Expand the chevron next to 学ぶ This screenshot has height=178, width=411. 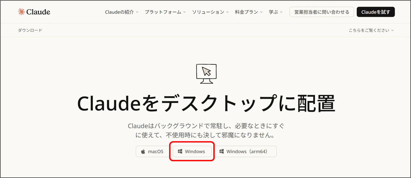click(x=281, y=12)
